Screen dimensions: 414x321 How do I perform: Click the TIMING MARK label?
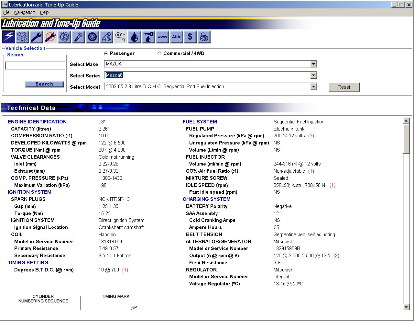[115, 296]
